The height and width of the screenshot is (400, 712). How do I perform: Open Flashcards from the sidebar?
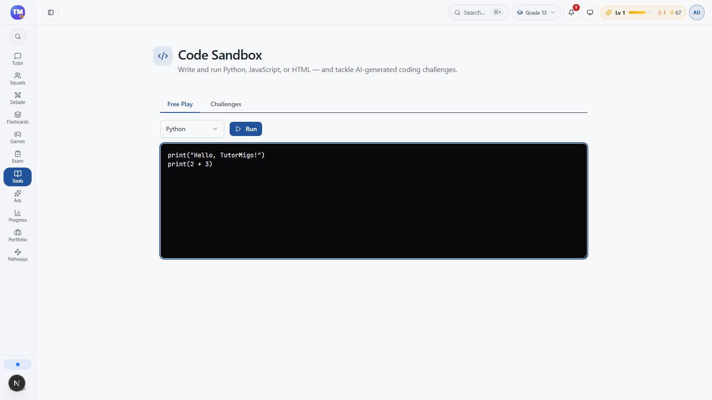click(18, 118)
